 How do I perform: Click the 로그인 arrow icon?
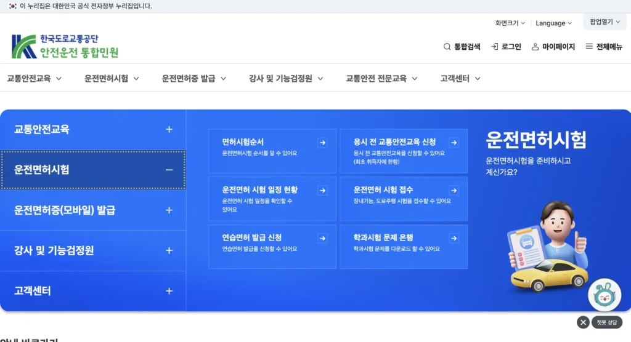tap(494, 47)
